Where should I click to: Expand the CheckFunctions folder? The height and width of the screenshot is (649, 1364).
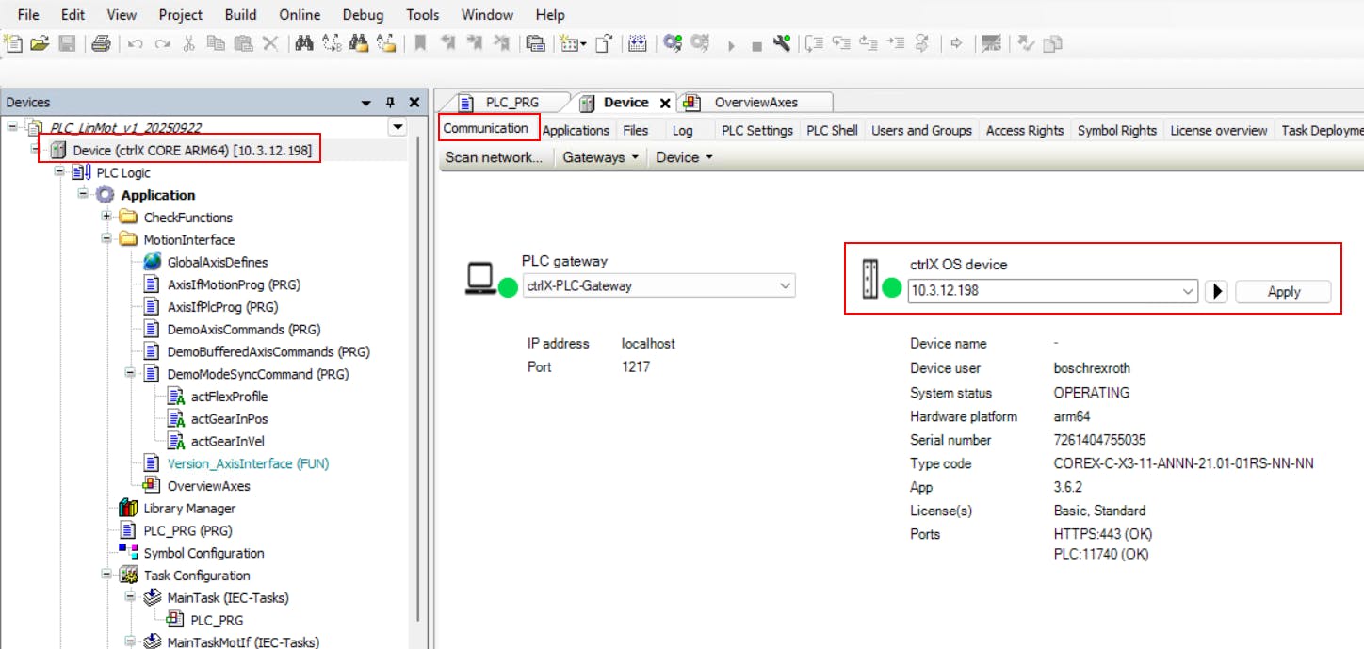(x=106, y=218)
